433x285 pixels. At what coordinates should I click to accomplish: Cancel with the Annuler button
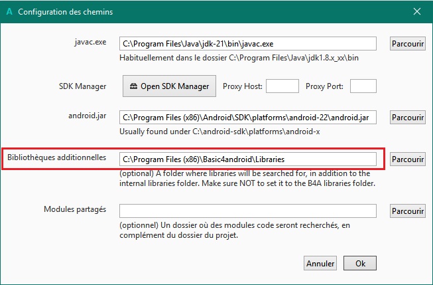click(320, 263)
